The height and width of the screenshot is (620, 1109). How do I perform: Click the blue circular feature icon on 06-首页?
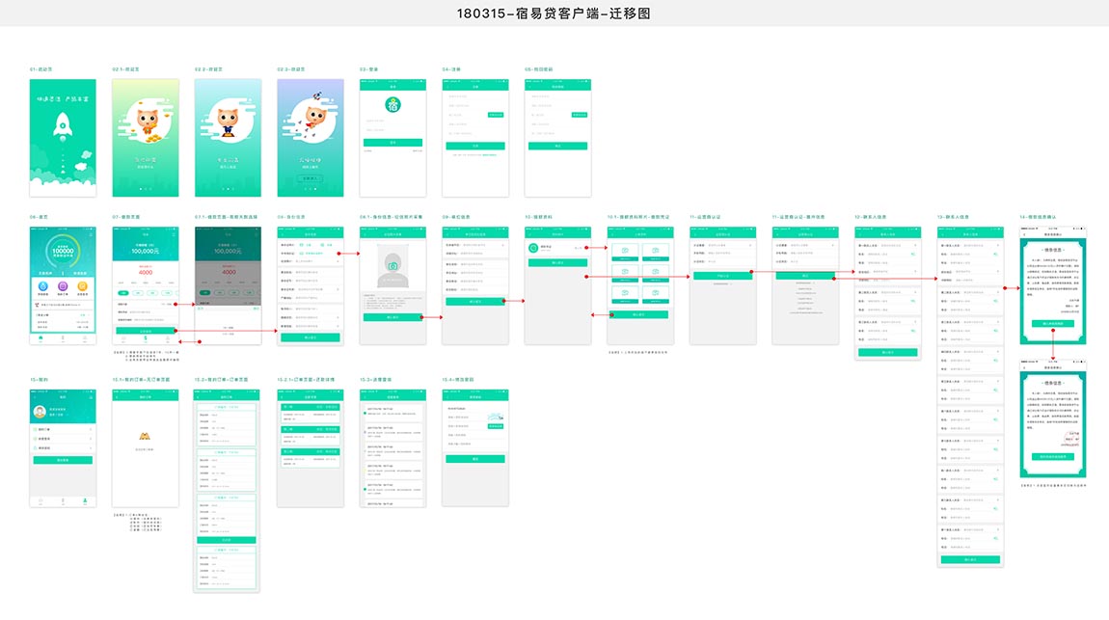pyautogui.click(x=42, y=287)
